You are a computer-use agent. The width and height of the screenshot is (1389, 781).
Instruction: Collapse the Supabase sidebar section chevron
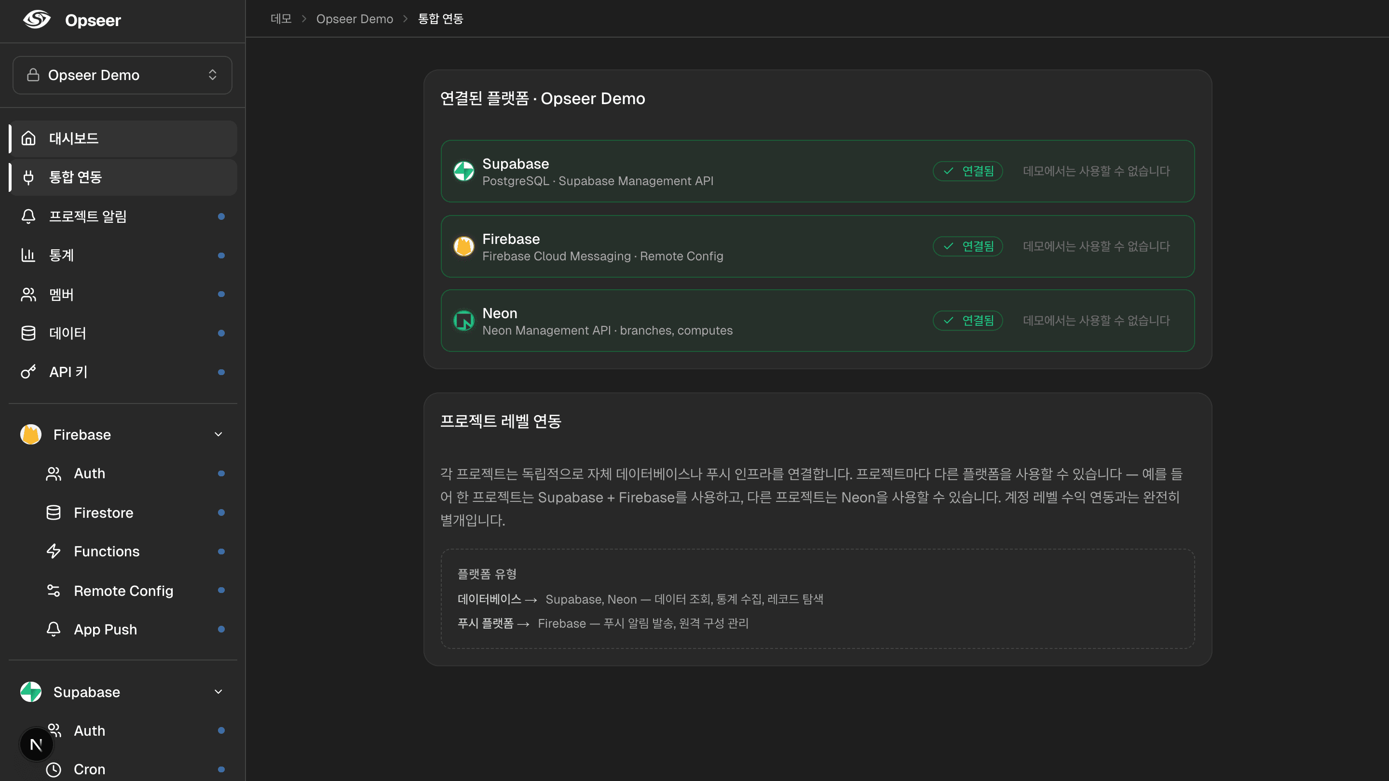[x=218, y=692]
